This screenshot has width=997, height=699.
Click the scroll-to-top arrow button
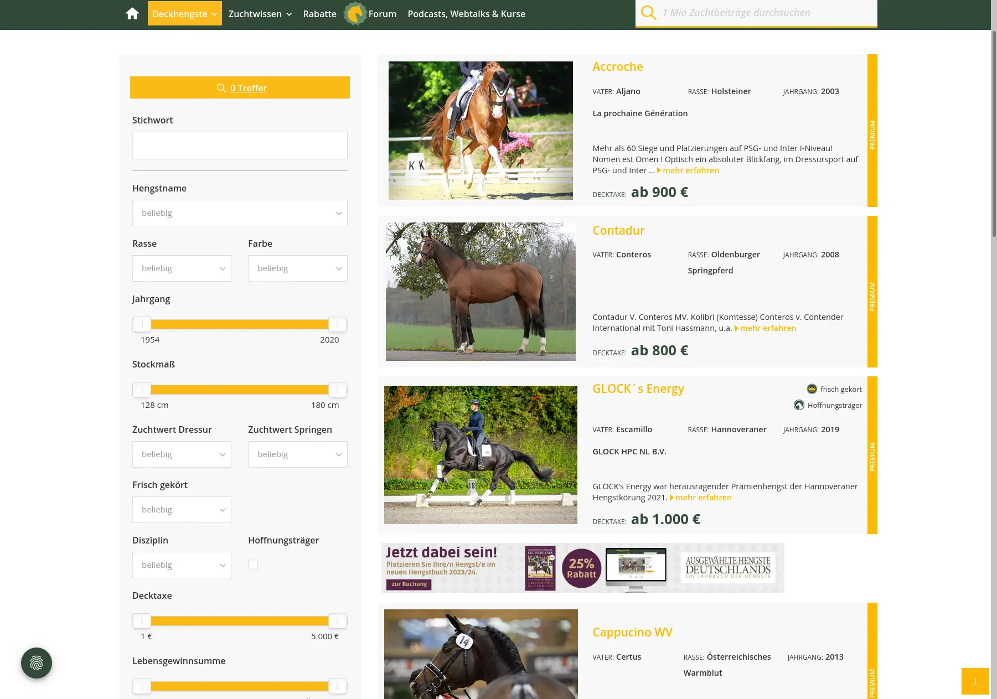click(x=975, y=681)
